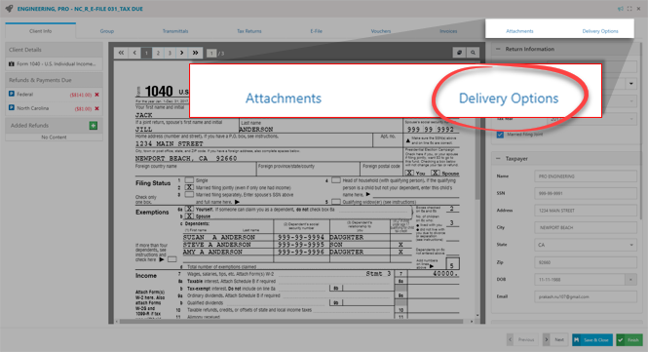This screenshot has width=648, height=352.
Task: Toggle the Married Filing Joint checkbox
Action: click(500, 135)
